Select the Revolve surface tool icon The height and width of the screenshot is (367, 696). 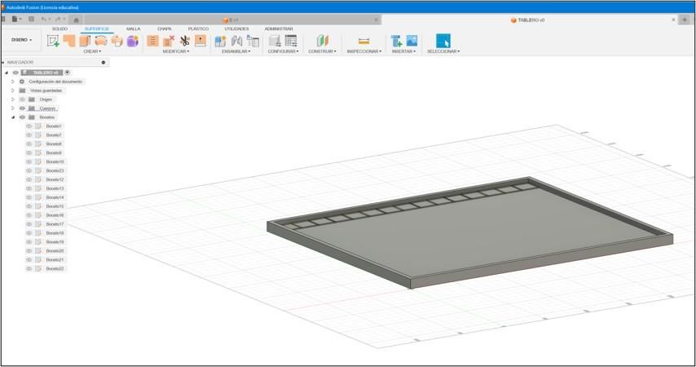coord(101,41)
